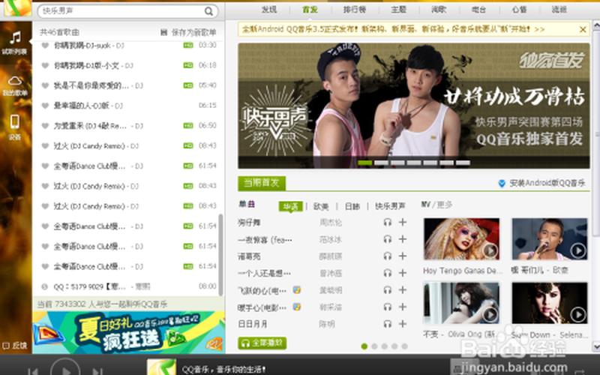This screenshot has height=375, width=600.
Task: Listen to 日日月月 via headphone icon
Action: point(388,324)
